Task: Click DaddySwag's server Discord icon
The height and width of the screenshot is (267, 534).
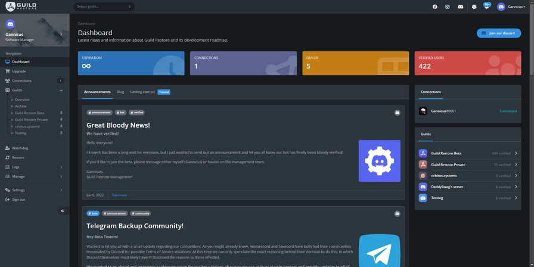Action: (x=423, y=187)
